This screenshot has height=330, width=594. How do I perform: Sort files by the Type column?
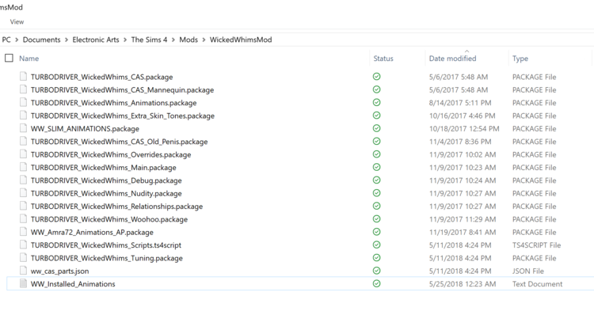(x=520, y=59)
